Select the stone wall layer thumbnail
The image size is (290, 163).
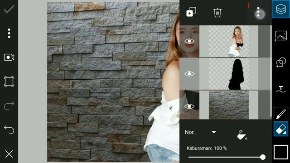(x=229, y=105)
